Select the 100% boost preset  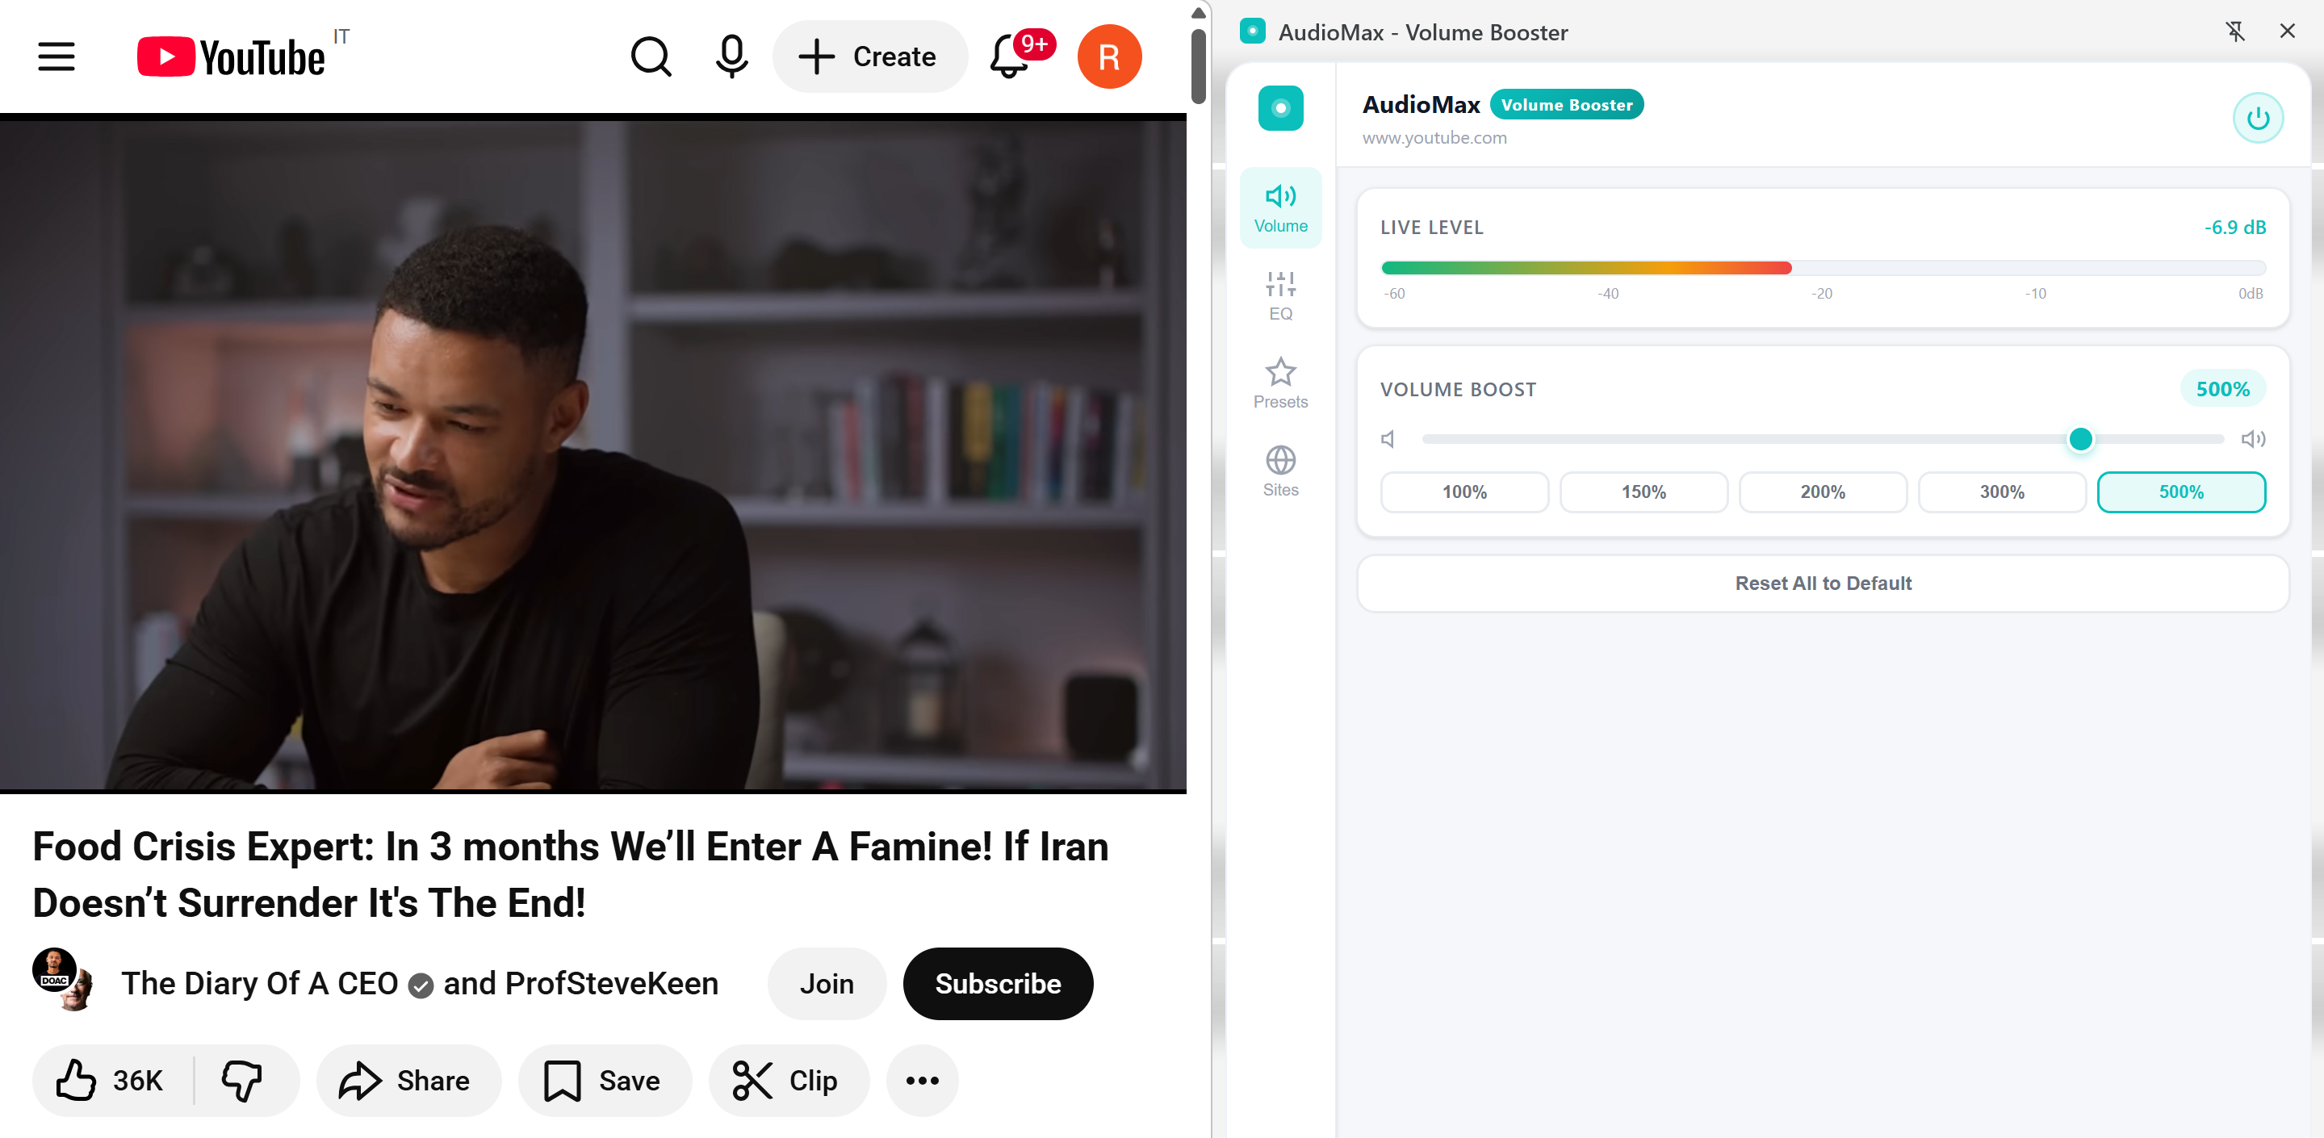pos(1463,492)
